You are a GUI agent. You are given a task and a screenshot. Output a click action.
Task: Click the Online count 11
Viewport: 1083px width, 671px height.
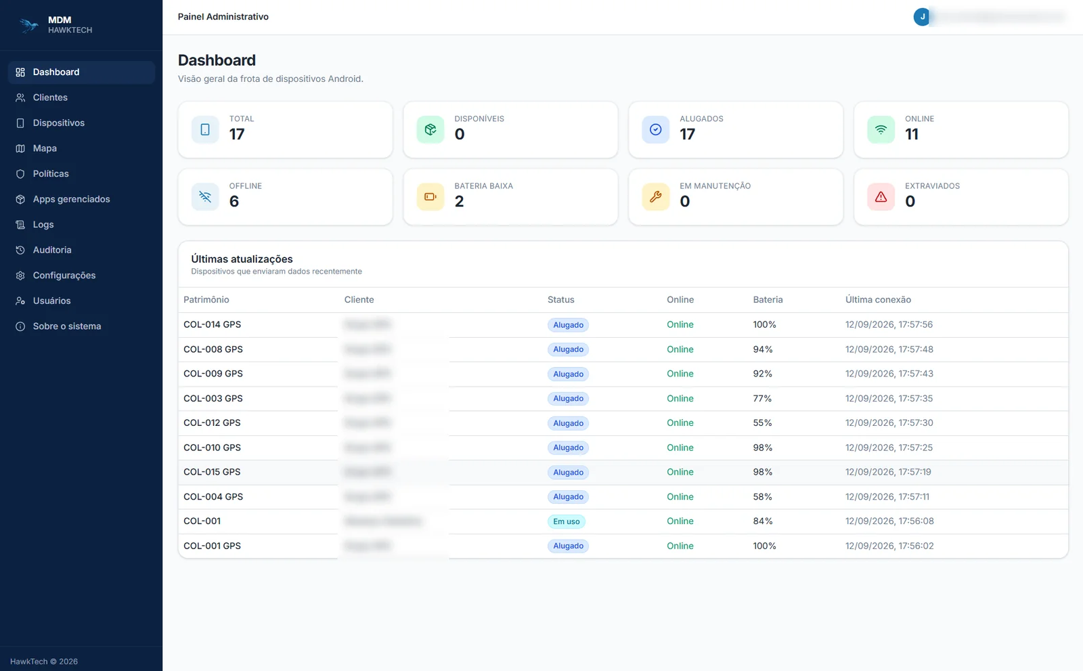click(x=912, y=134)
